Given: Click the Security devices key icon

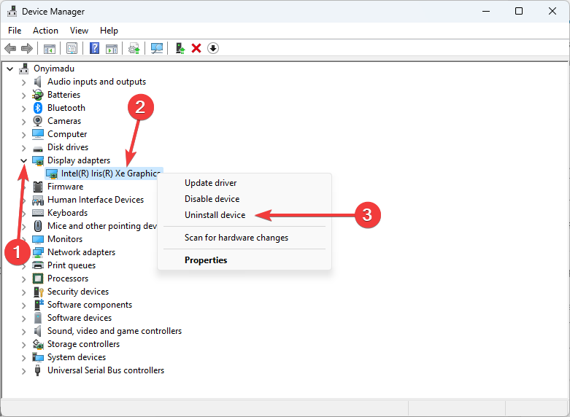Looking at the screenshot, I should (39, 292).
